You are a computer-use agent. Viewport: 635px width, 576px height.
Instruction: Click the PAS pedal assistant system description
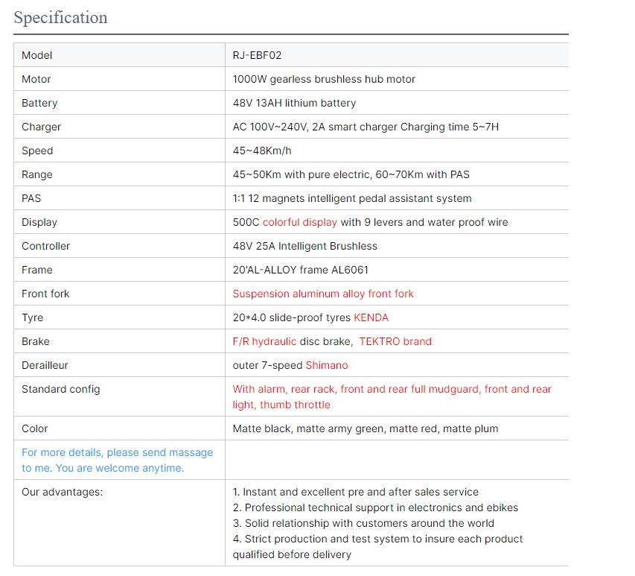(351, 198)
